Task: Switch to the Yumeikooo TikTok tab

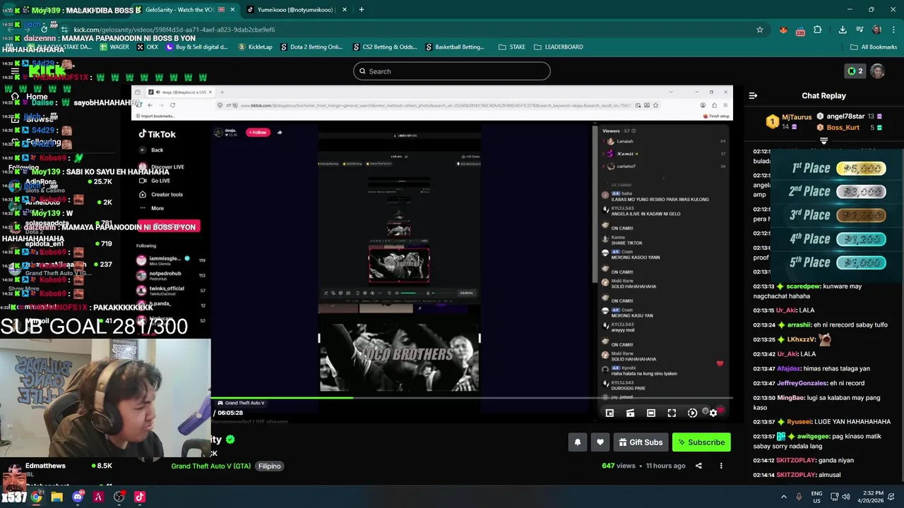Action: (x=297, y=10)
